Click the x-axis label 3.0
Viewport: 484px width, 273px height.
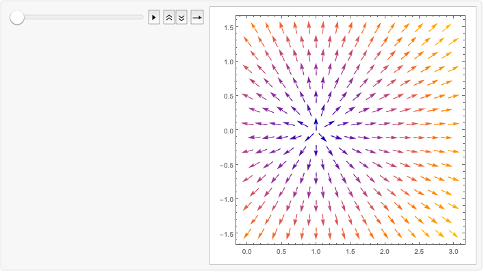pyautogui.click(x=453, y=252)
